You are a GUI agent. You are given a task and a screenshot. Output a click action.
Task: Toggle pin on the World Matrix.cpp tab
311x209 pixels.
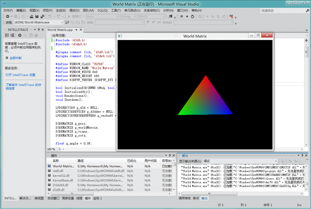(x=76, y=30)
